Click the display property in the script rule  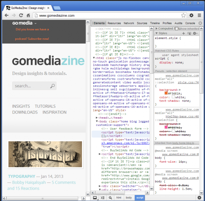pyautogui.click(x=165, y=63)
